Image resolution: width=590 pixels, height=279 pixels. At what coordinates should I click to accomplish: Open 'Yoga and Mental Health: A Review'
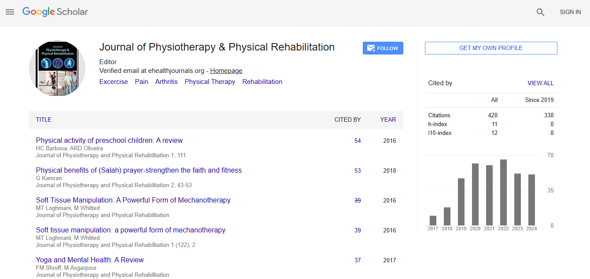pyautogui.click(x=90, y=260)
